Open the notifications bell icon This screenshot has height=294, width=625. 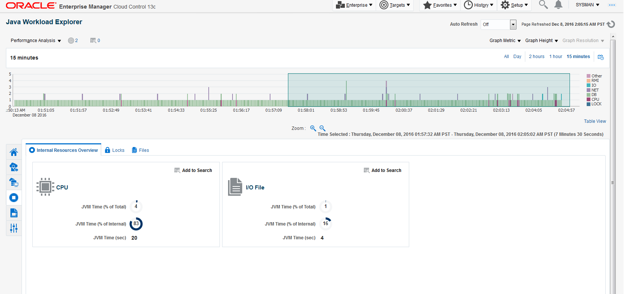coord(558,4)
